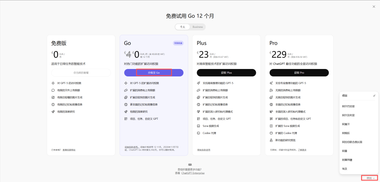Select 德国 checked option in country list

click(359, 96)
